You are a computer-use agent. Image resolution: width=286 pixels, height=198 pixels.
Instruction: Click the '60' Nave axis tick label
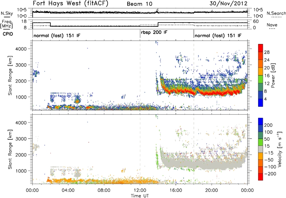tap(256, 21)
